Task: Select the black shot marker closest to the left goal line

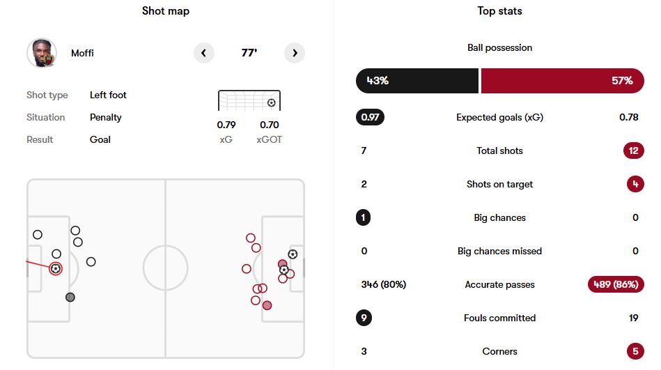Action: 38,235
